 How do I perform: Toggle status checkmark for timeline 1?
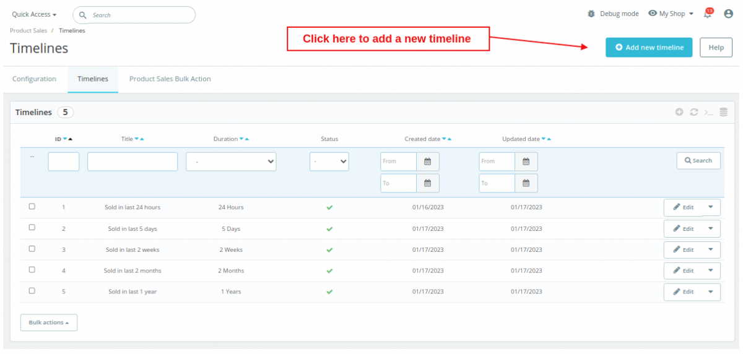click(x=329, y=207)
